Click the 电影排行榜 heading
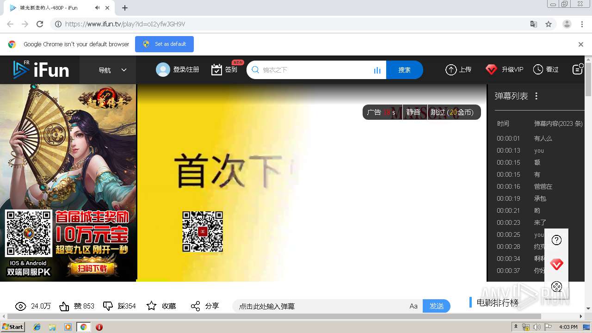 pyautogui.click(x=498, y=303)
